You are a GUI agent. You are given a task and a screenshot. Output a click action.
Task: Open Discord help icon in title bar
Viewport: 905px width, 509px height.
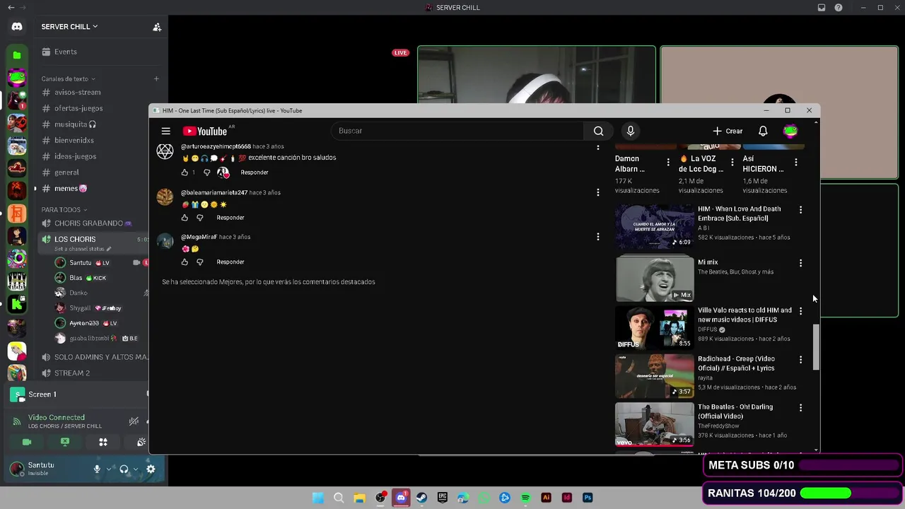[x=839, y=8]
